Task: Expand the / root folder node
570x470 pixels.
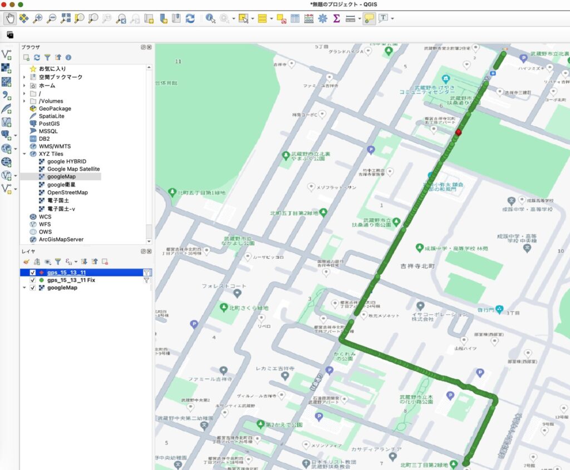Action: [x=24, y=93]
